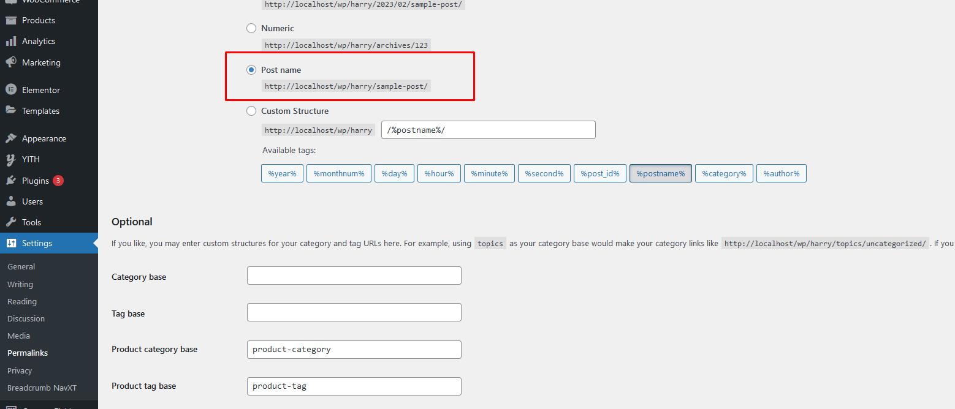Add the %year% available tag

282,173
